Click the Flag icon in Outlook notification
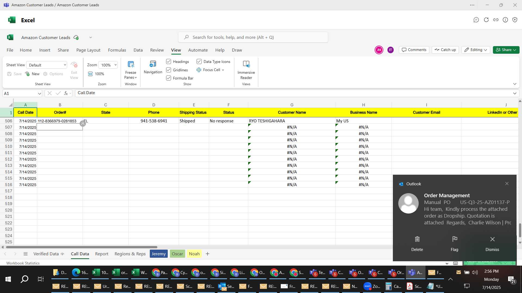The height and width of the screenshot is (293, 522). (455, 239)
